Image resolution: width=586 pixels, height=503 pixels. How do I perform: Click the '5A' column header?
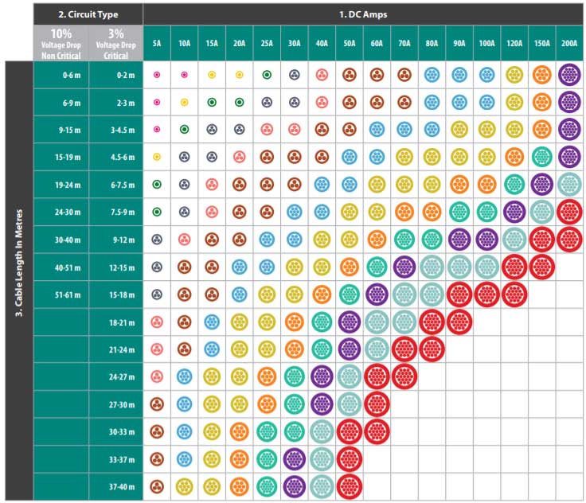(x=157, y=43)
